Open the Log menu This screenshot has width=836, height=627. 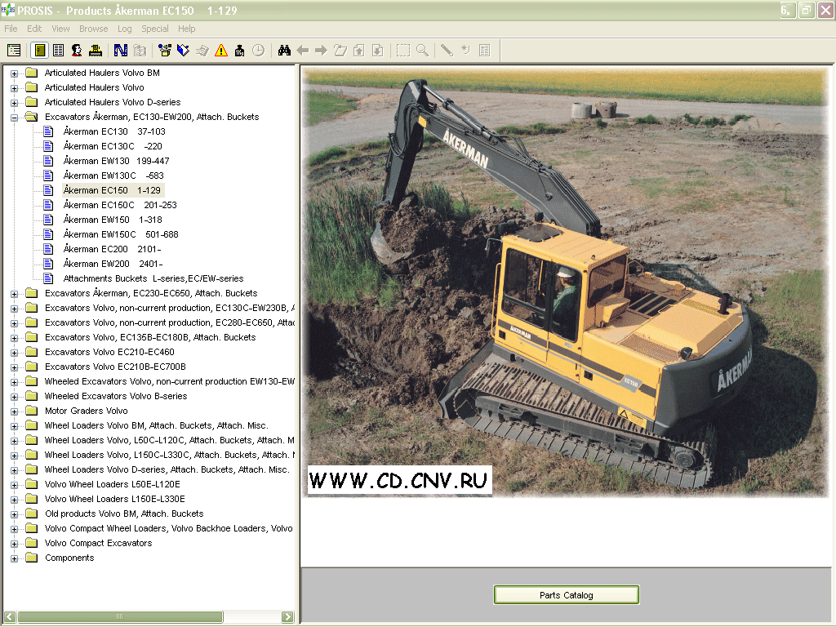(124, 29)
